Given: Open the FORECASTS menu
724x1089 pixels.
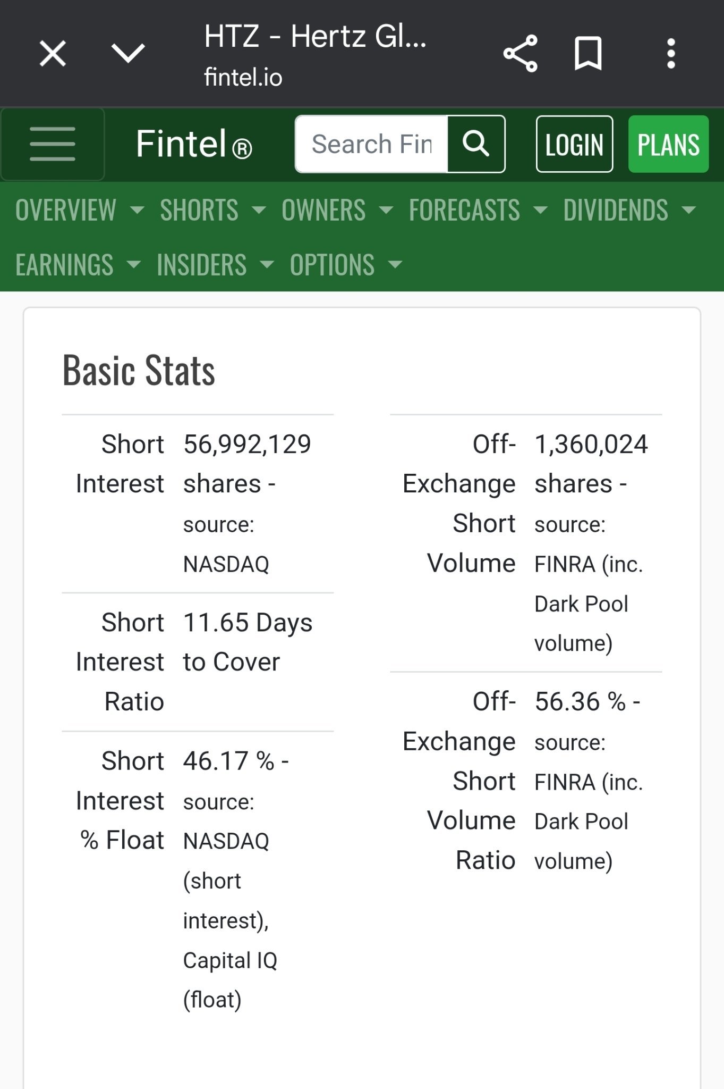Looking at the screenshot, I should [478, 210].
